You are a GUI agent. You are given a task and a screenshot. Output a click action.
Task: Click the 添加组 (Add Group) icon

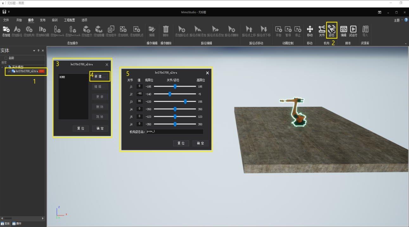click(6, 29)
